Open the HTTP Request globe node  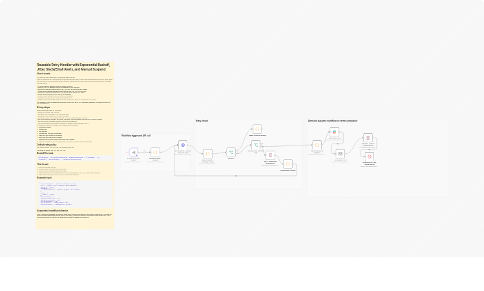click(183, 145)
